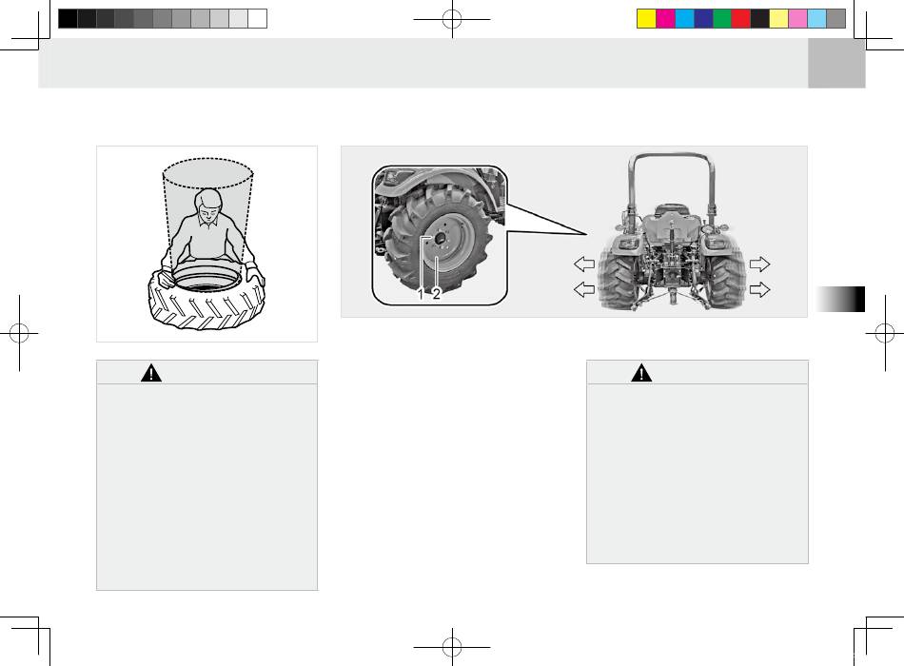The image size is (904, 666).
Task: Click the rear-view tractor photo
Action: click(x=672, y=232)
